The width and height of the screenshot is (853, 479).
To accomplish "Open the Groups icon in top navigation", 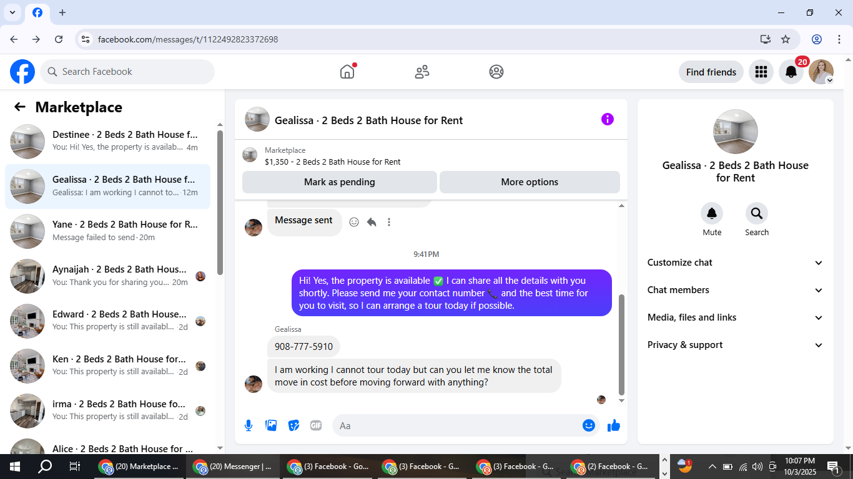I will tap(496, 72).
